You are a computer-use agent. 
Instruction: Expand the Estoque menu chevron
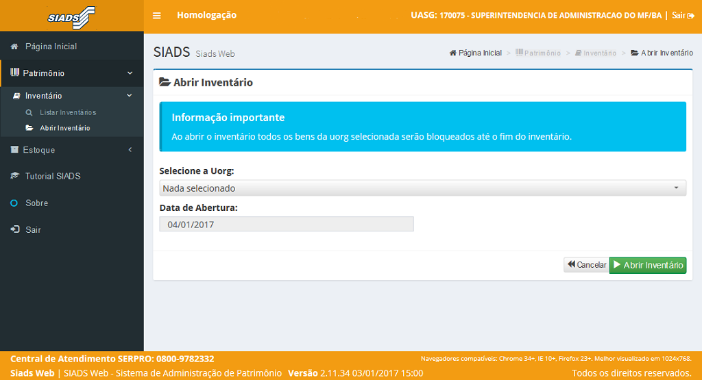pyautogui.click(x=130, y=149)
